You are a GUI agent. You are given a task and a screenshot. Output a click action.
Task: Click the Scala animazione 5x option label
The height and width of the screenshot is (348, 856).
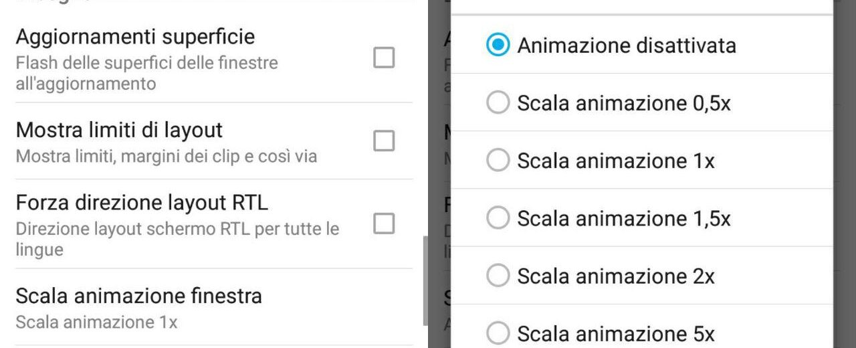pos(616,333)
